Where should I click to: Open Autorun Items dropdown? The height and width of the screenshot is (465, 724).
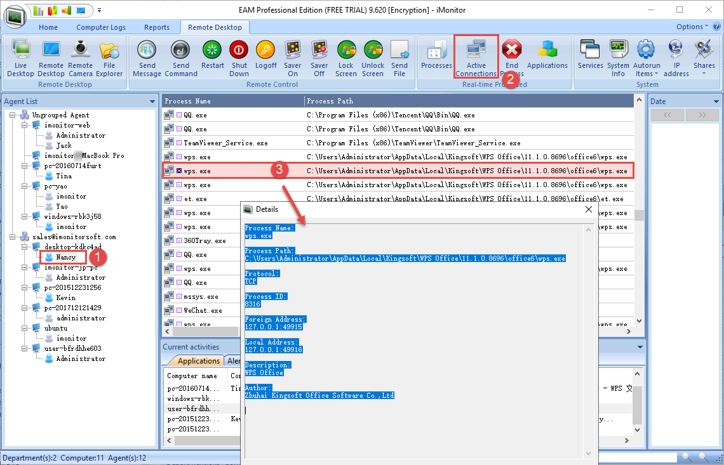coord(647,58)
